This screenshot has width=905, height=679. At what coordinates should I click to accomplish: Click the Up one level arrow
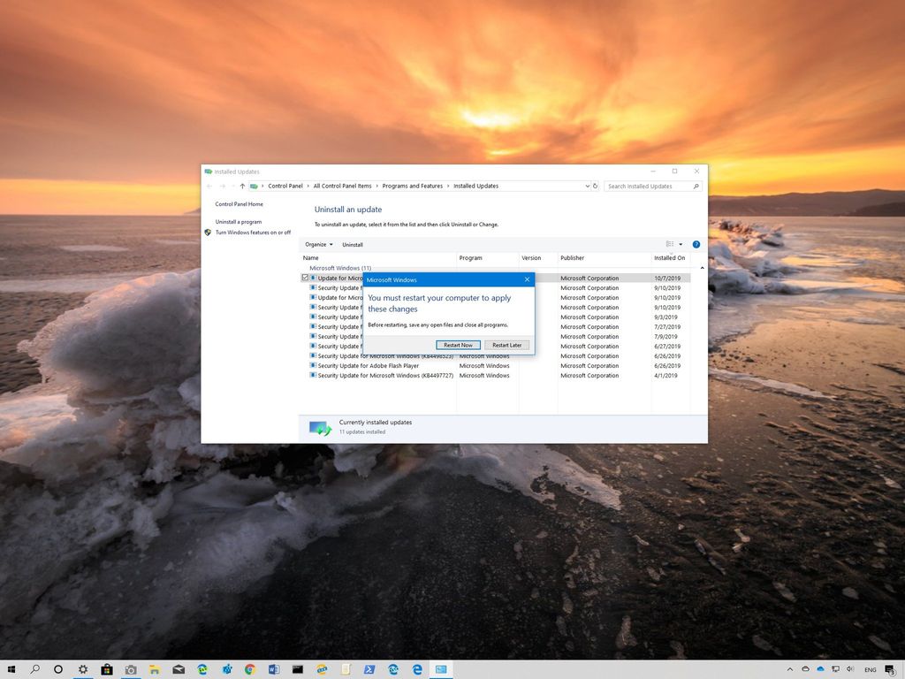(240, 186)
